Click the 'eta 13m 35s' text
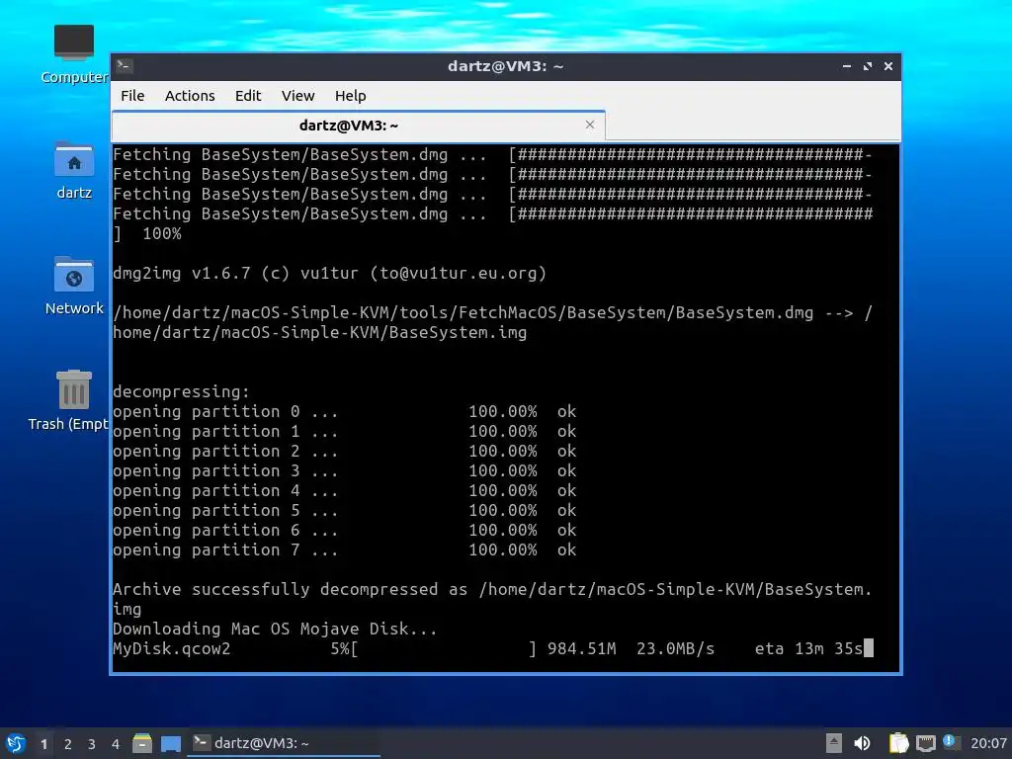This screenshot has width=1012, height=759. (x=808, y=648)
